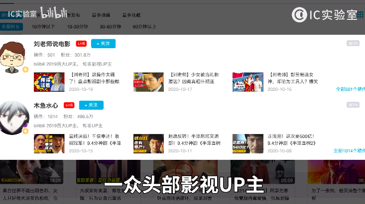The height and width of the screenshot is (204, 365).
Task: Open video titled 黑白世界不能出现色彩
Action: coord(30,194)
